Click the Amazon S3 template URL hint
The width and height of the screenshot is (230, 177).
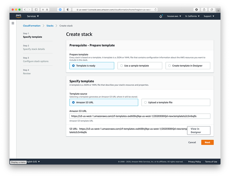click(x=81, y=121)
